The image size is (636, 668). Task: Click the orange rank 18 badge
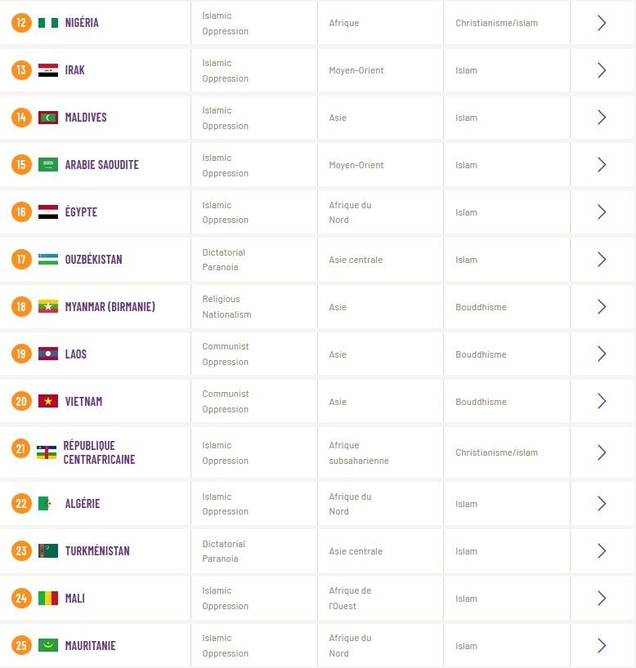[x=21, y=307]
